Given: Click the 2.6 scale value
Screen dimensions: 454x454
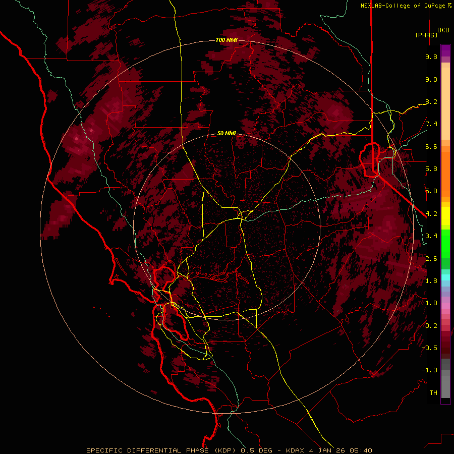Looking at the screenshot, I should click(x=431, y=259).
